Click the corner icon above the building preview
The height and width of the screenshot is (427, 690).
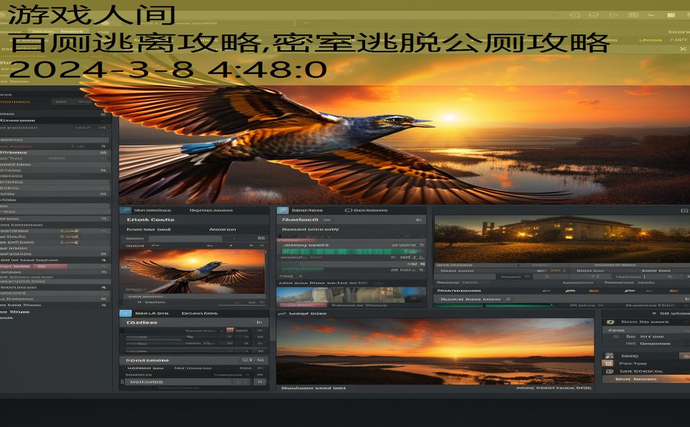click(686, 210)
